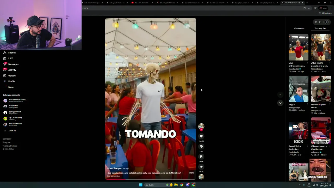Open options for #parati #viral card

click(x=307, y=146)
